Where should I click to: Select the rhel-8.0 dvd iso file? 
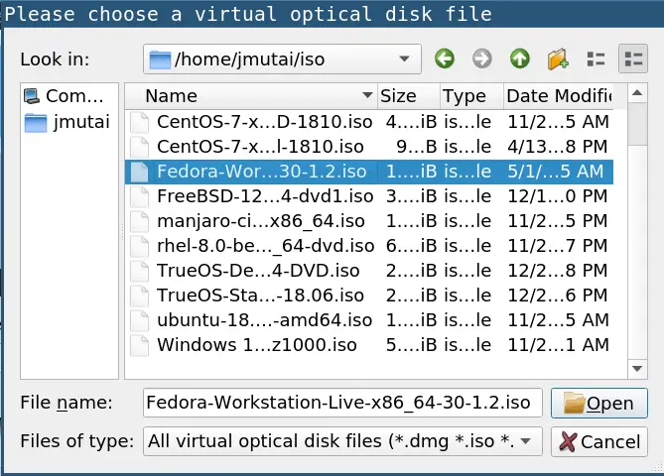[x=369, y=246]
